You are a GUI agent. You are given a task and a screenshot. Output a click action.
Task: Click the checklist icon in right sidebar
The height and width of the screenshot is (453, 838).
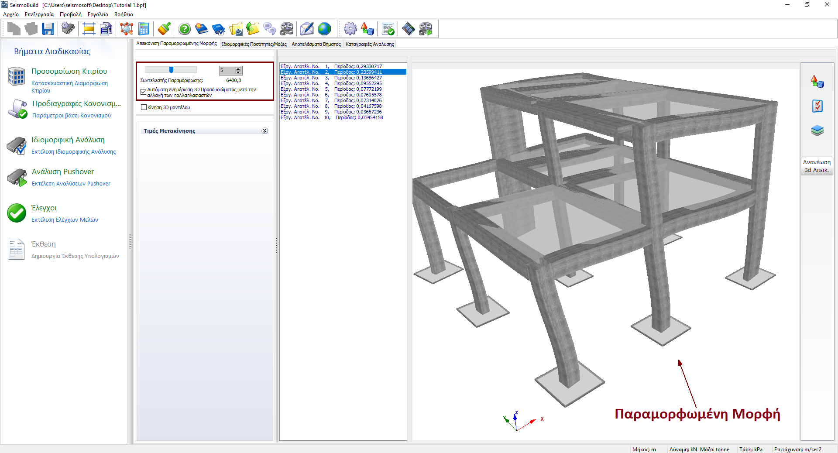[817, 106]
